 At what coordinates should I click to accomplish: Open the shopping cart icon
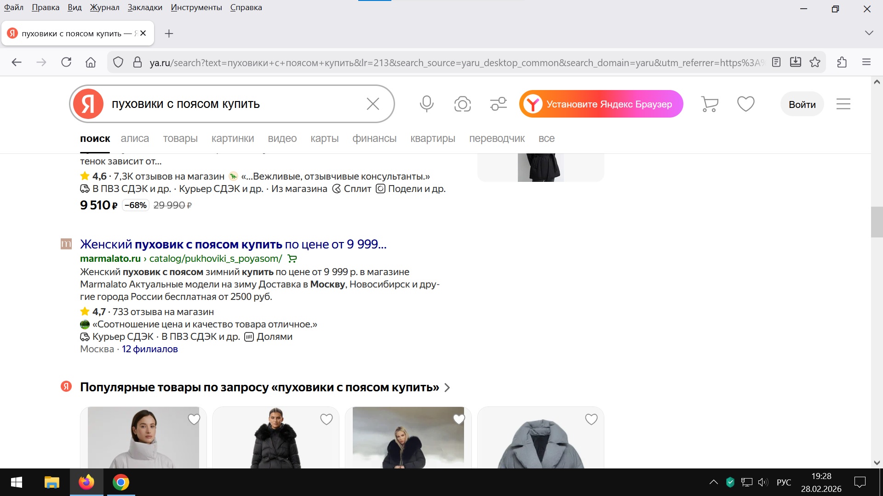pyautogui.click(x=710, y=104)
